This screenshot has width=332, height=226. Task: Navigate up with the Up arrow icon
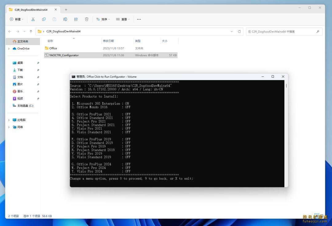coord(31,31)
